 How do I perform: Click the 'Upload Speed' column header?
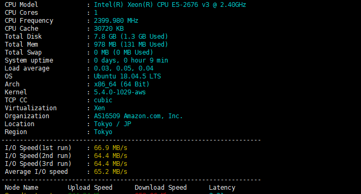tap(90, 188)
